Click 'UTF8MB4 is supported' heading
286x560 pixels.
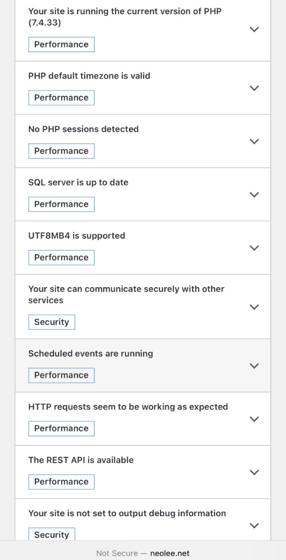76,236
